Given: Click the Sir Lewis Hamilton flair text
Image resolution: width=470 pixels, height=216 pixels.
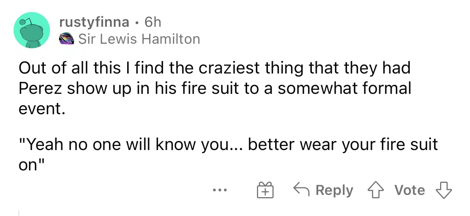Looking at the screenshot, I should [x=139, y=39].
